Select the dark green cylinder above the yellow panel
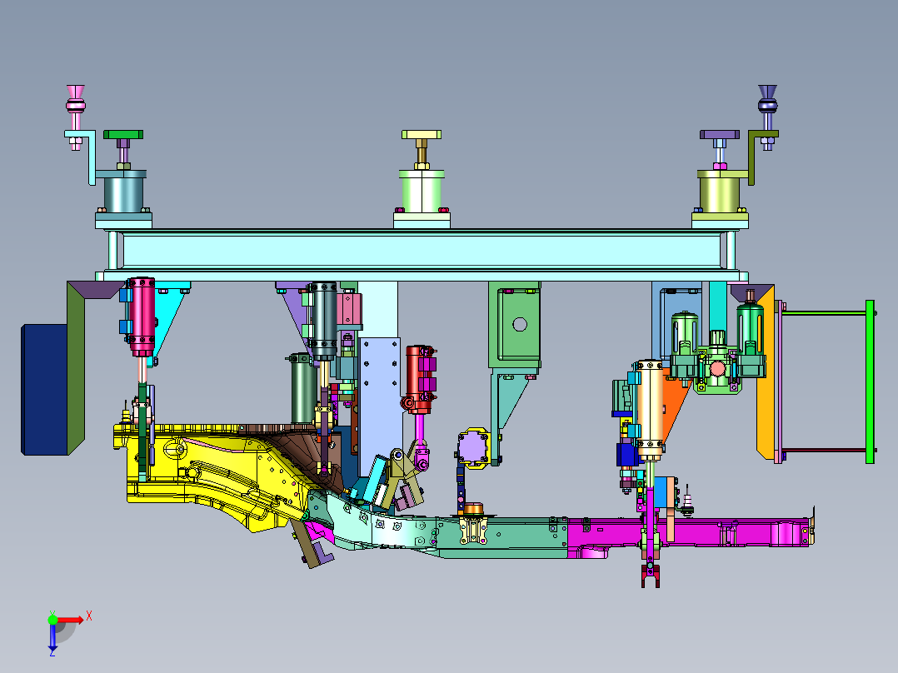 coord(303,390)
